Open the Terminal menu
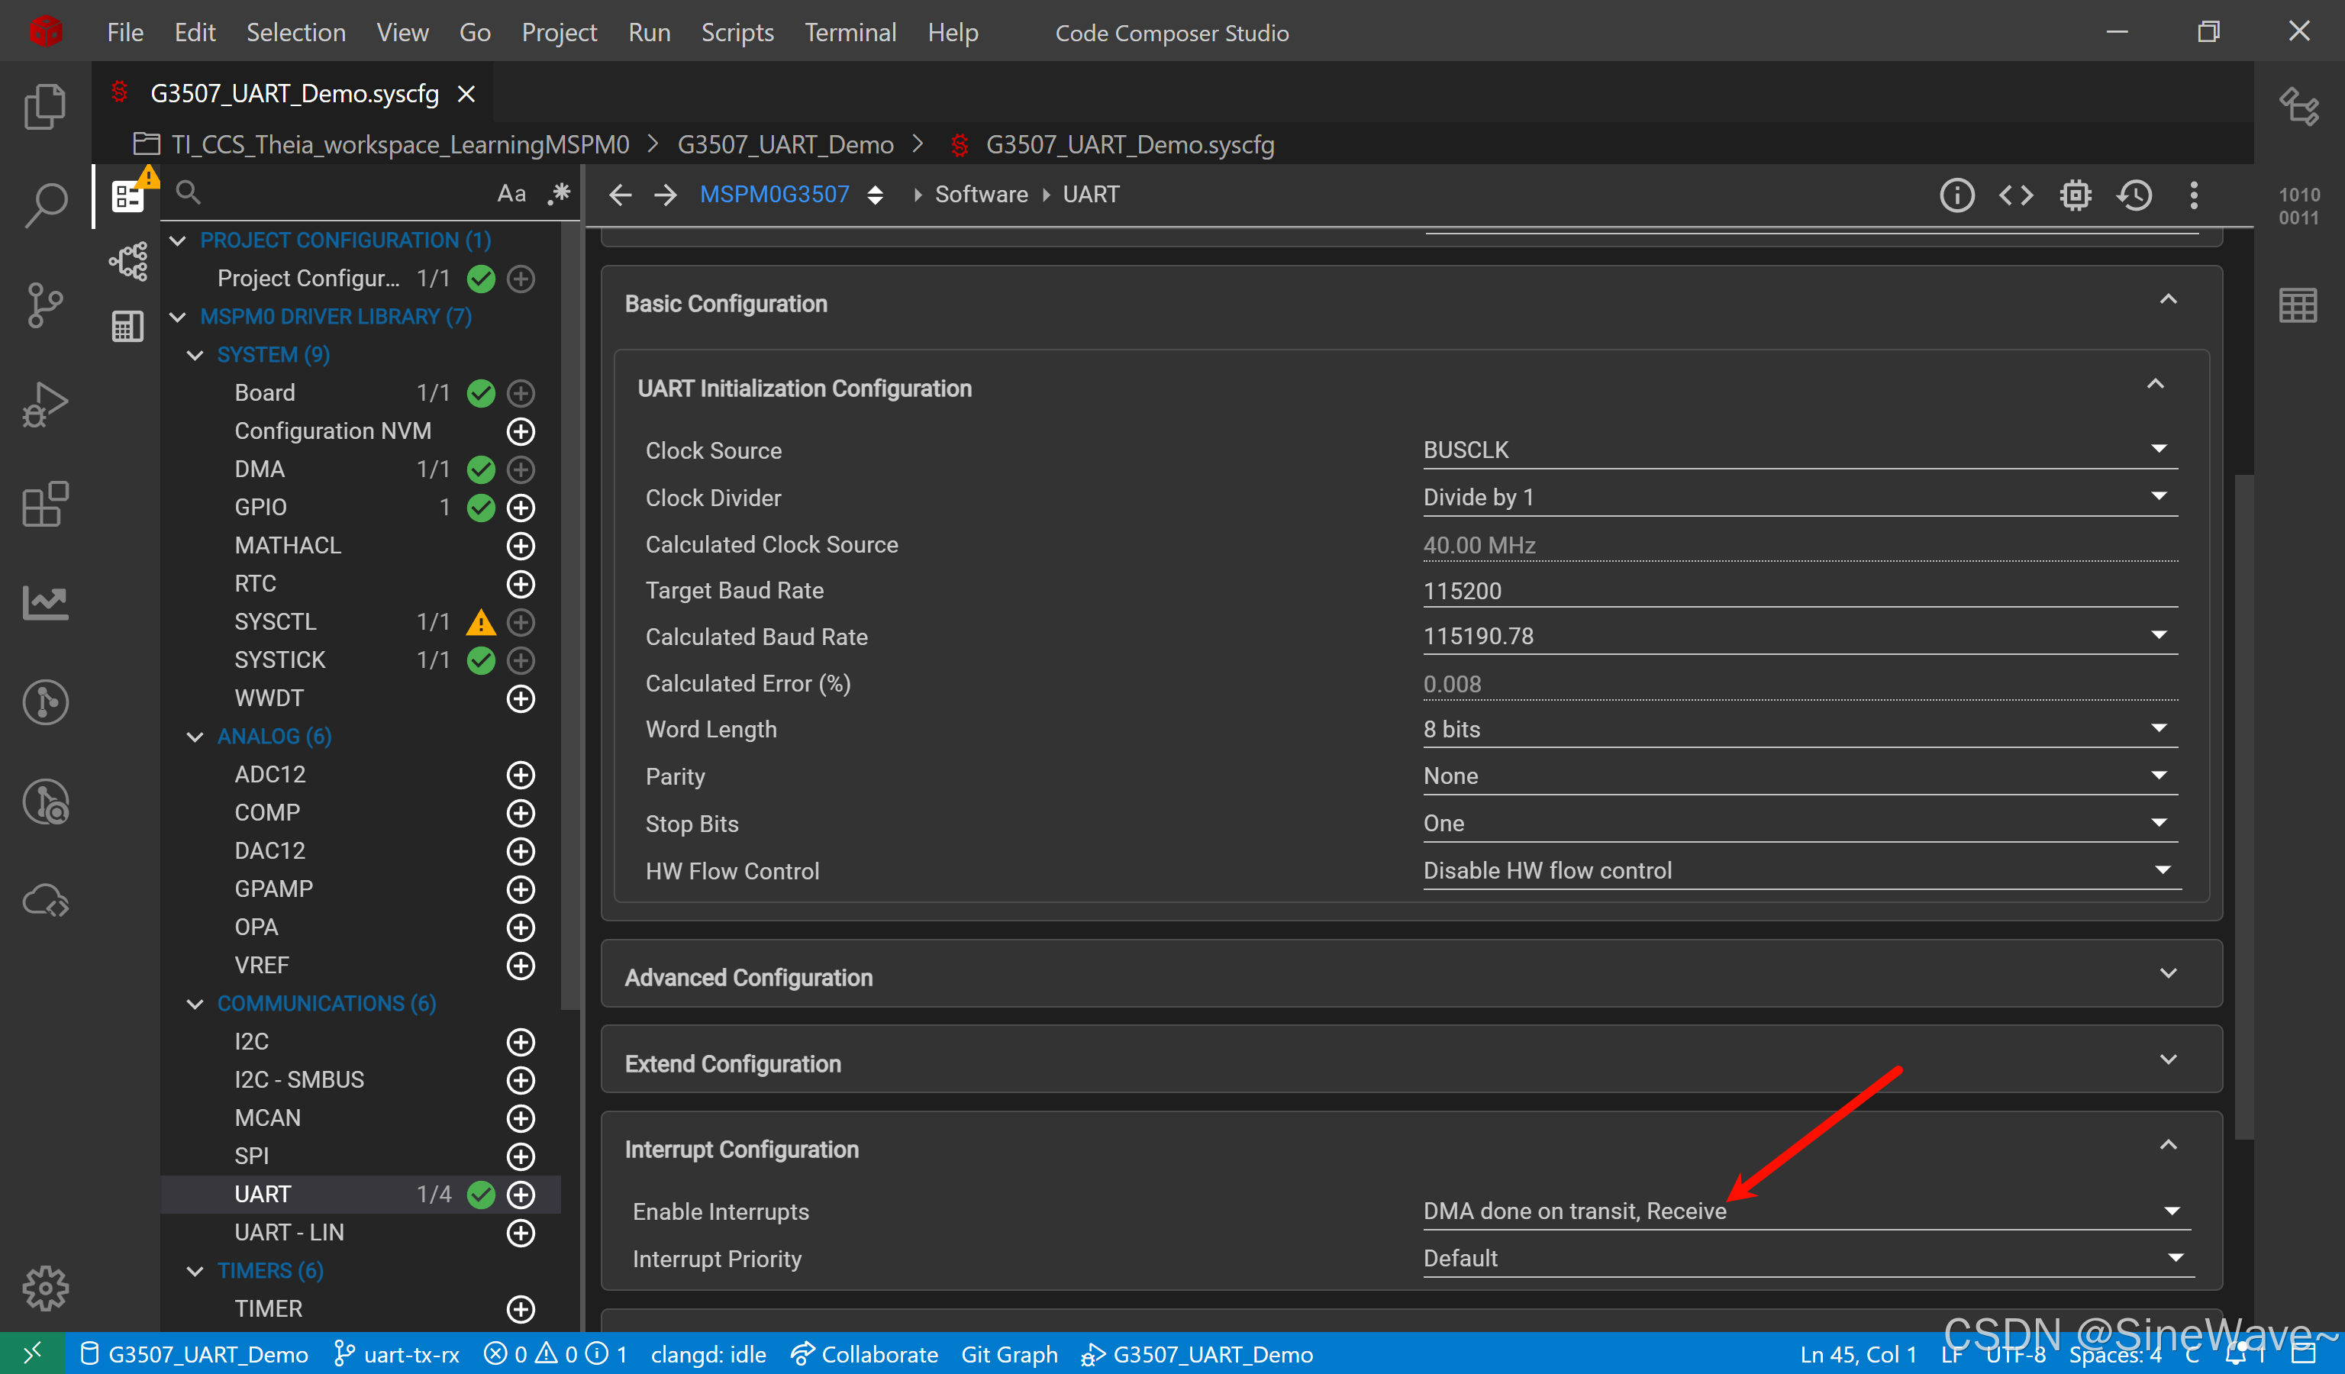Screen dimensions: 2345x1374 (850, 33)
